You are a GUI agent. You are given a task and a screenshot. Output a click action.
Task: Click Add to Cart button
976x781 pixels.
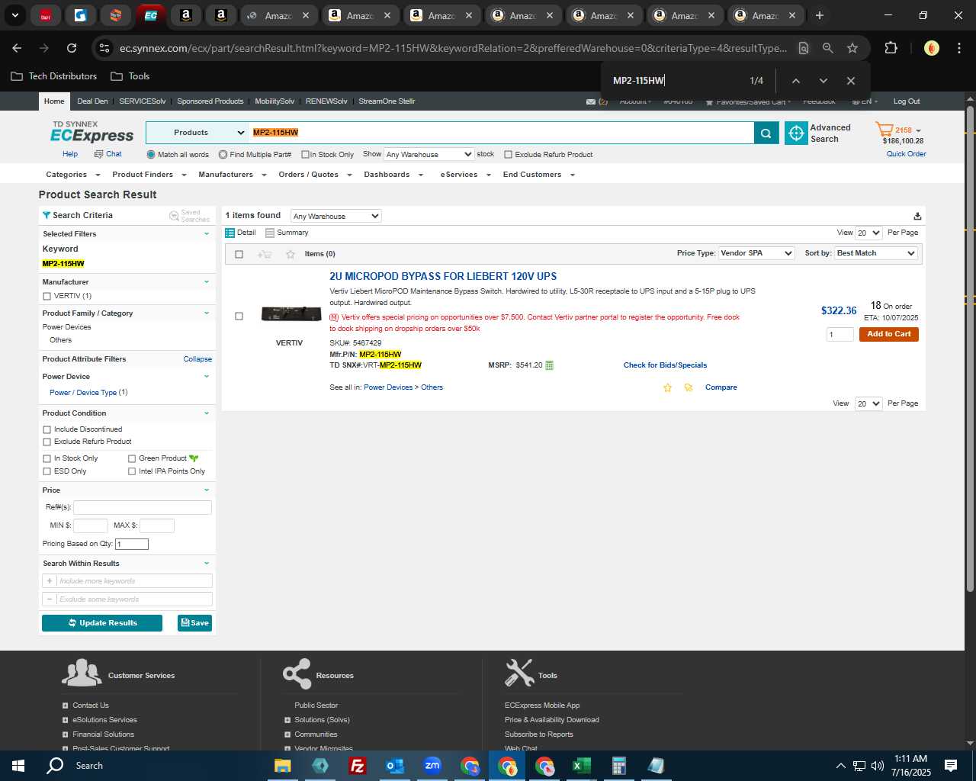pos(889,334)
